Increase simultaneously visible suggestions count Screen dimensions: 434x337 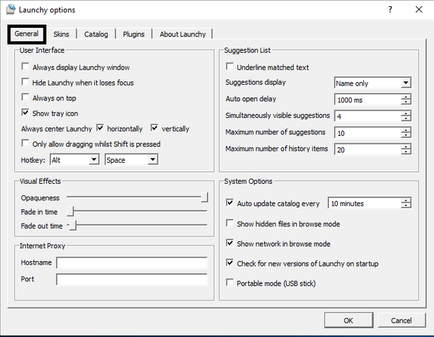tap(406, 113)
